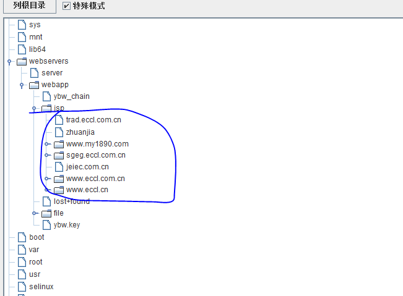Click the zhuanjia file icon

point(59,132)
